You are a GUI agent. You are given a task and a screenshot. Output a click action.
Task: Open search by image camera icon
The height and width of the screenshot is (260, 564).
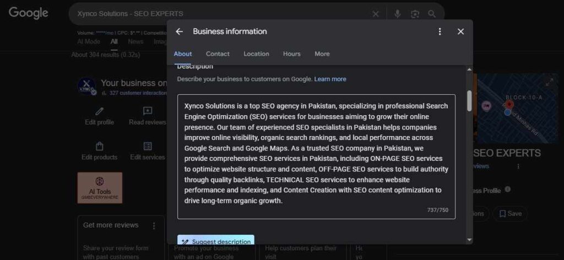click(415, 14)
